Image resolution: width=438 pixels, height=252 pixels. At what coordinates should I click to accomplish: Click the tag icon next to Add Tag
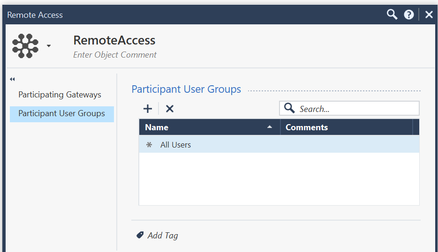(x=140, y=235)
